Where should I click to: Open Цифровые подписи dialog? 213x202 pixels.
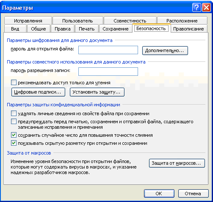(x=38, y=92)
